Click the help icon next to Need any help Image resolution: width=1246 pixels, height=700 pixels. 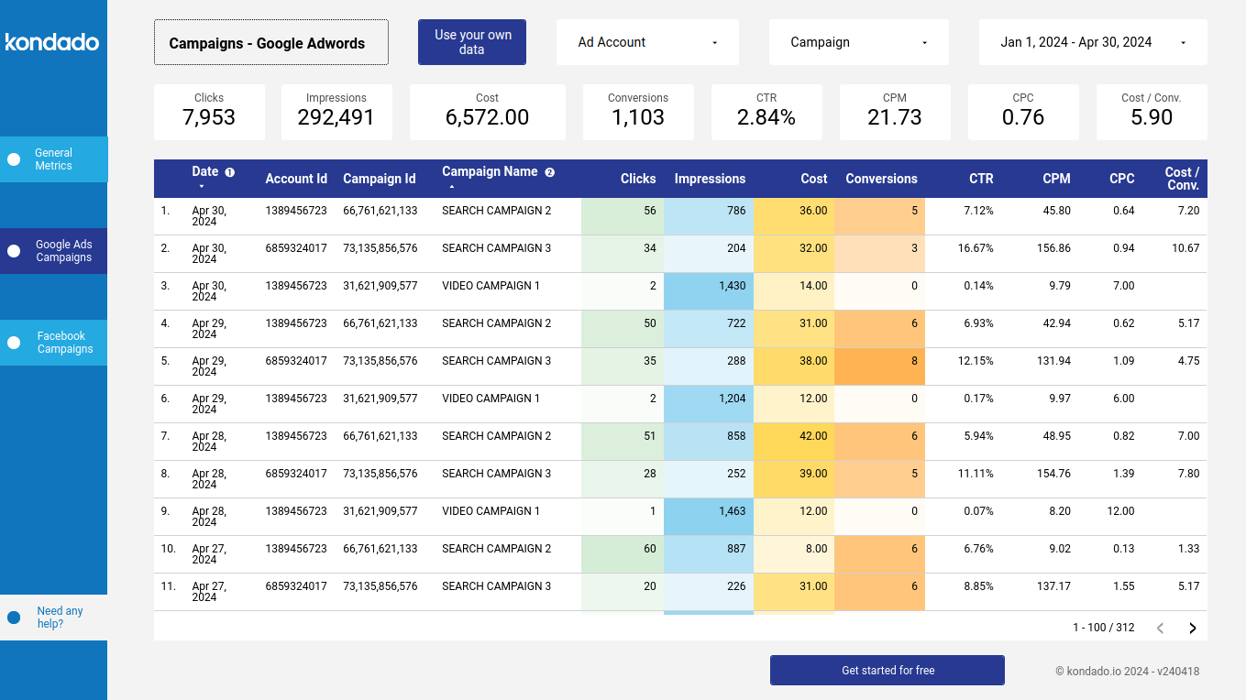pyautogui.click(x=13, y=618)
